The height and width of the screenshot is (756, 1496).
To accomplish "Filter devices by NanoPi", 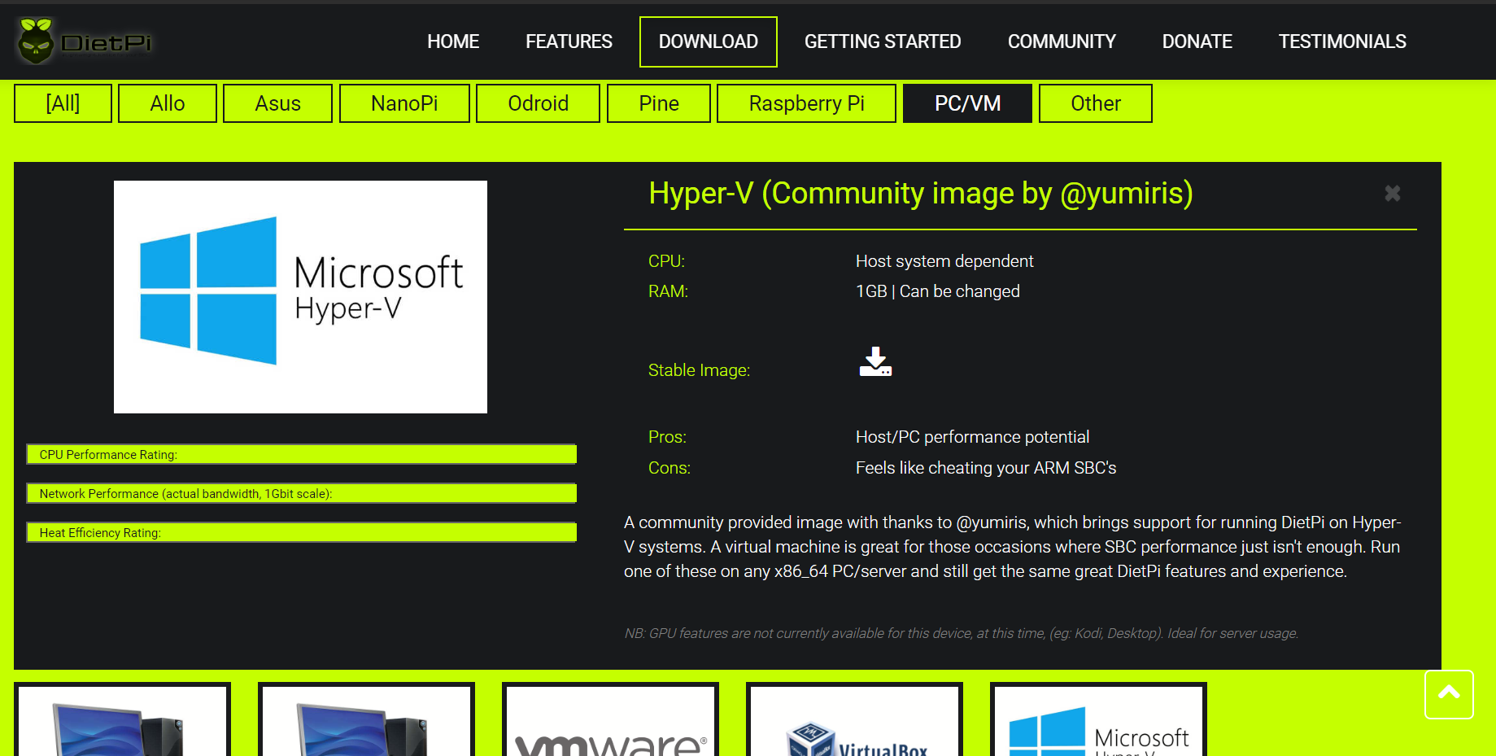I will tap(404, 103).
